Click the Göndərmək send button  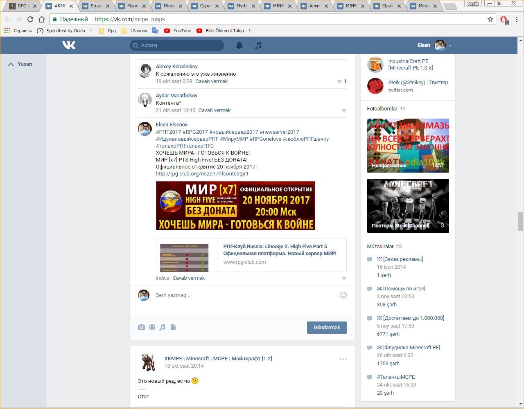327,328
